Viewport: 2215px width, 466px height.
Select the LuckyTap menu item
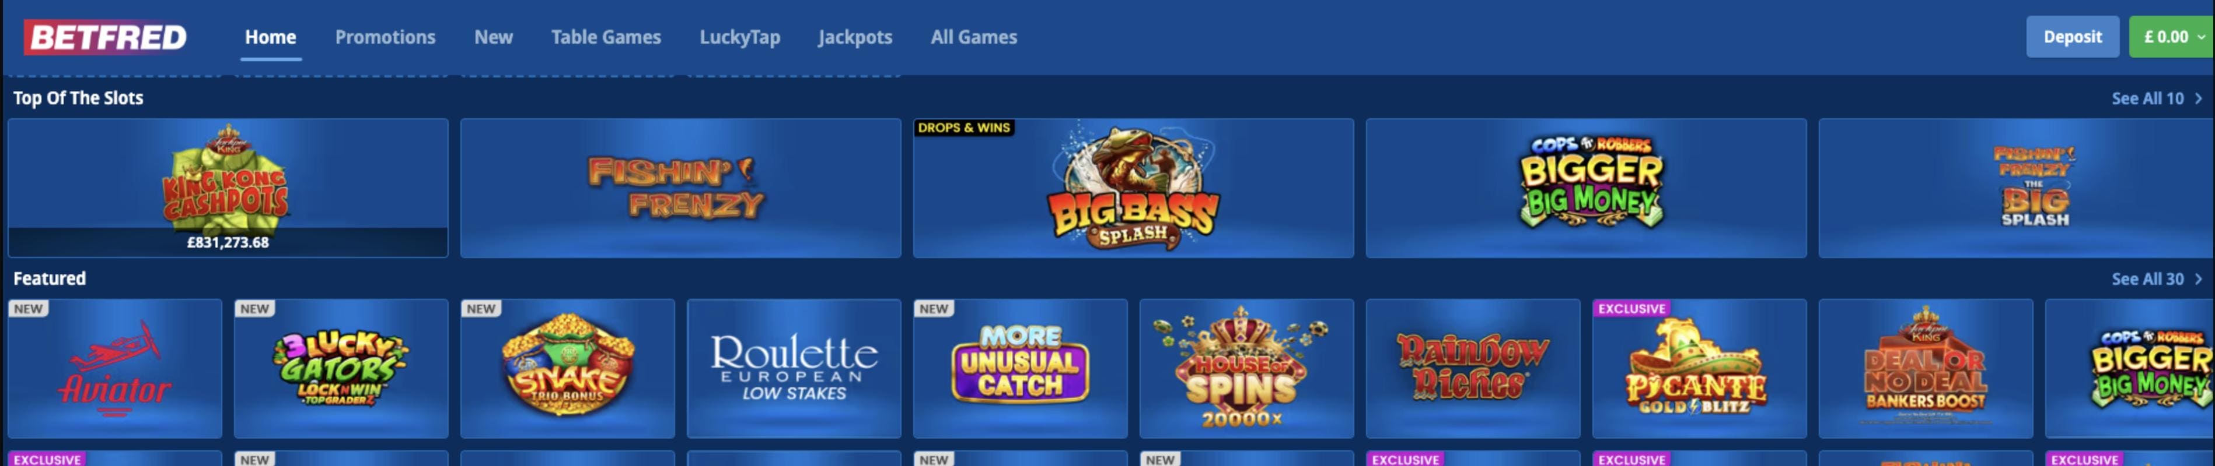tap(739, 37)
